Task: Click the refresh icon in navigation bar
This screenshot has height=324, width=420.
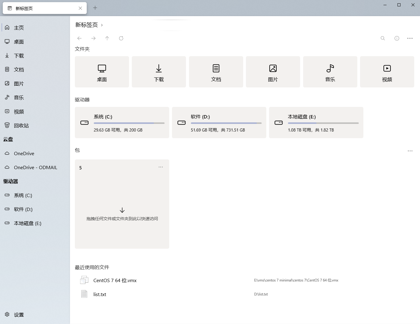Action: [121, 38]
